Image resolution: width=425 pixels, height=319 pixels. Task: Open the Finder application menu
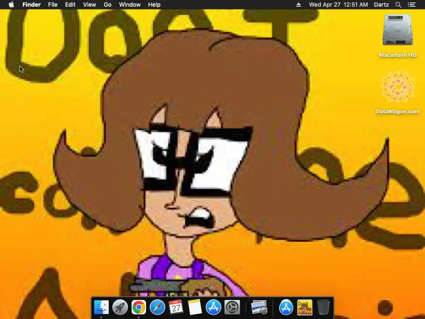32,5
